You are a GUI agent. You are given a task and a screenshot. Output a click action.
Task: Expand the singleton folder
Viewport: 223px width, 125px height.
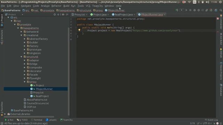pyautogui.click(x=25, y=53)
